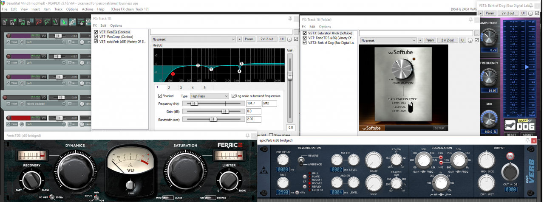Open Saturation Knob preset dropdown
The image size is (544, 202).
388,40
